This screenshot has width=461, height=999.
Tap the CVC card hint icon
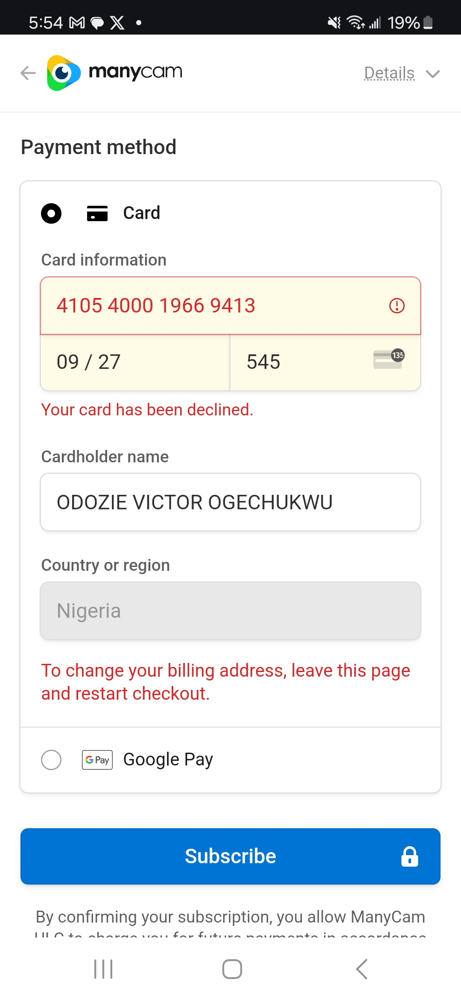388,359
